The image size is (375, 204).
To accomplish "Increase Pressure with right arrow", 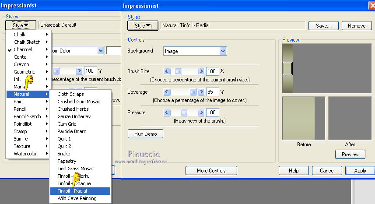I will [x=201, y=113].
